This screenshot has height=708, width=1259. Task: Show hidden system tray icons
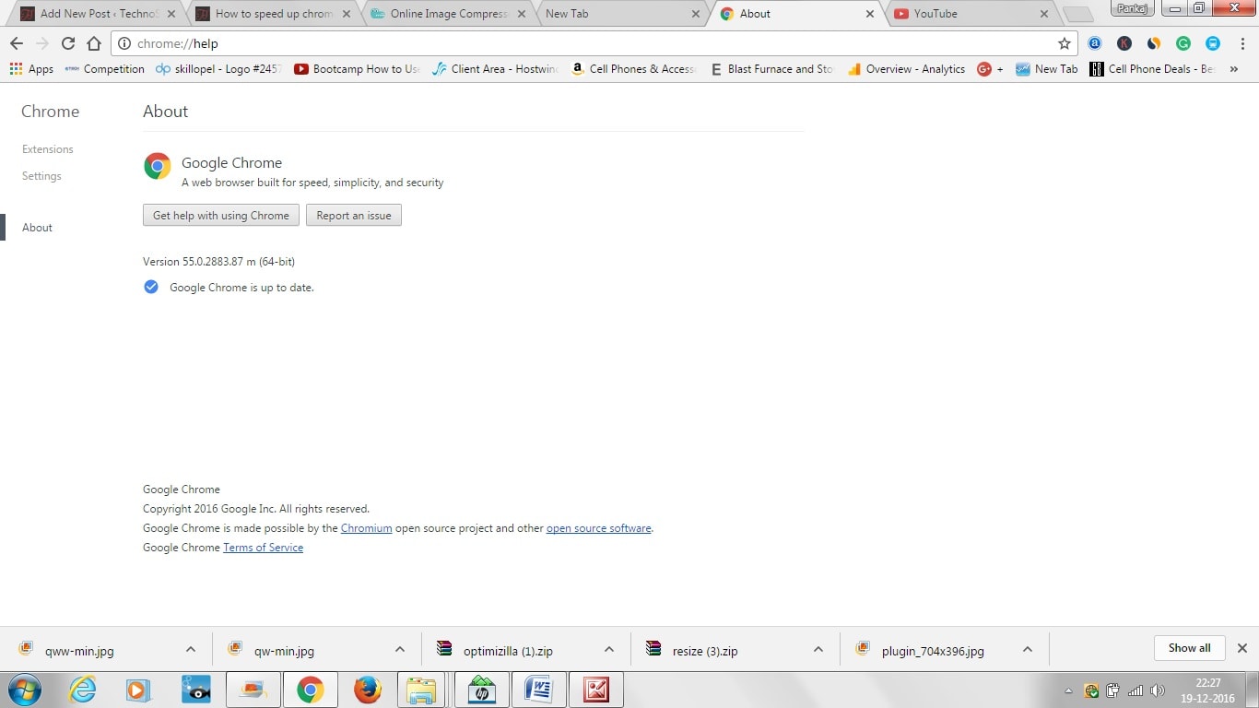click(1068, 690)
